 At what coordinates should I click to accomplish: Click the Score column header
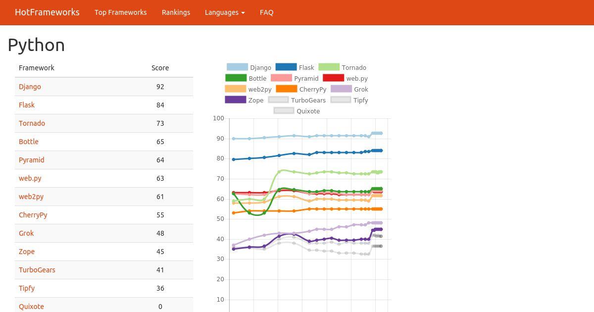pos(160,68)
